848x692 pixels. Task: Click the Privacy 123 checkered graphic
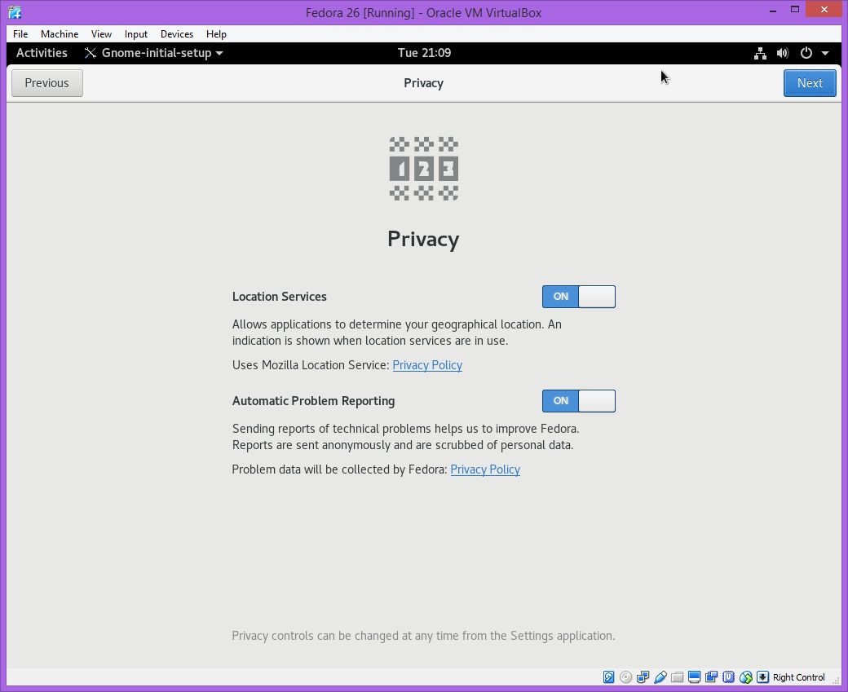click(424, 169)
